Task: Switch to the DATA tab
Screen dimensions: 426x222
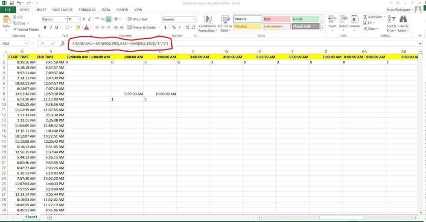Action: point(106,10)
